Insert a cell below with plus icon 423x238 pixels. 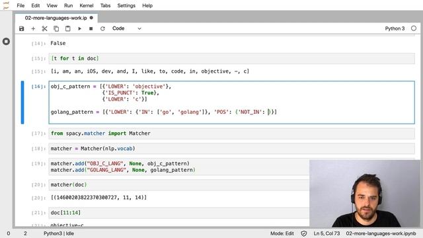[x=33, y=28]
